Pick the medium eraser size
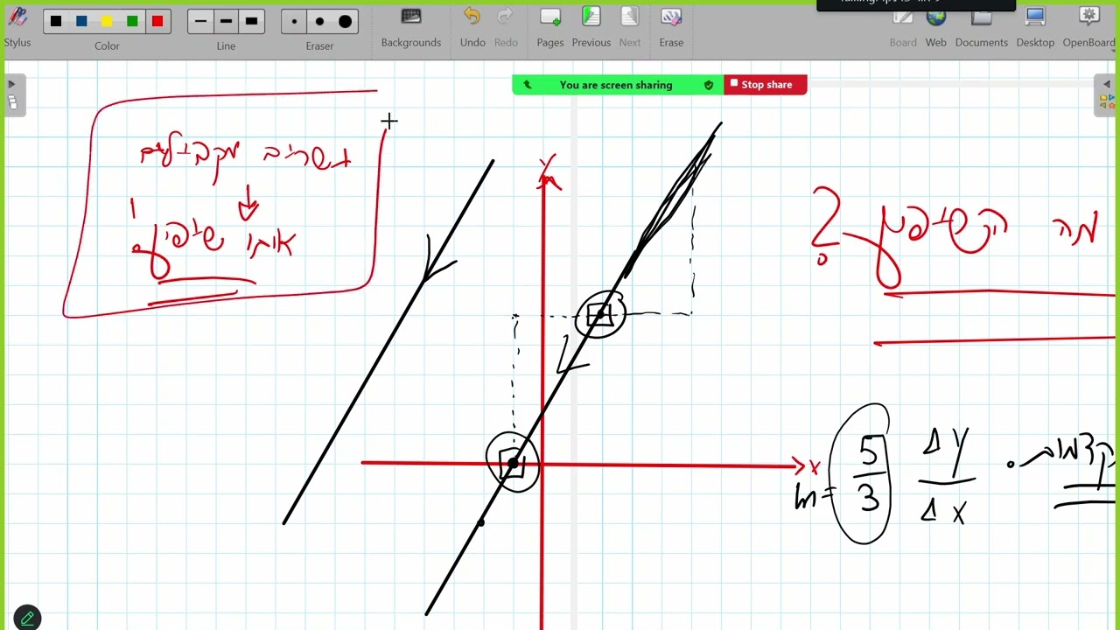The image size is (1120, 630). (319, 21)
